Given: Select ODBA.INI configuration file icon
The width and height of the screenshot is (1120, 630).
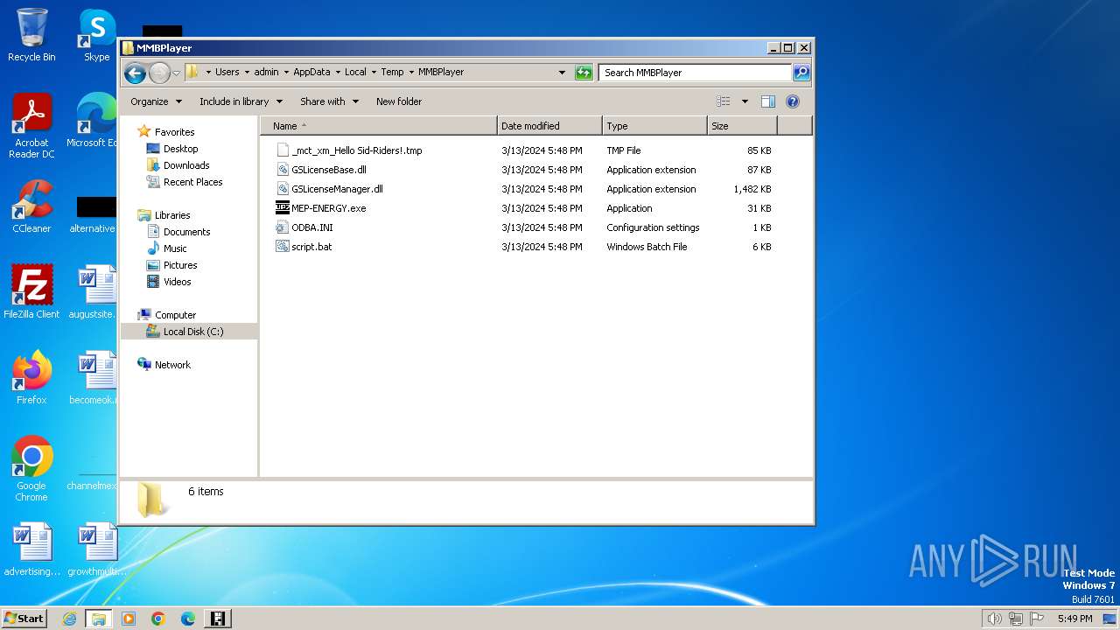Looking at the screenshot, I should click(x=283, y=227).
